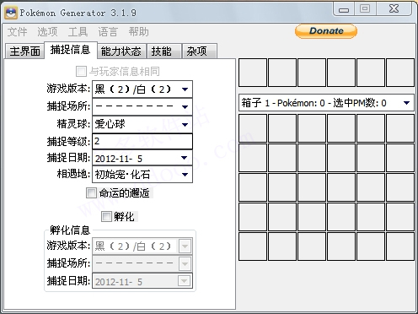Click the Pokémon Generator app icon in title bar
The width and height of the screenshot is (418, 314).
click(x=11, y=13)
